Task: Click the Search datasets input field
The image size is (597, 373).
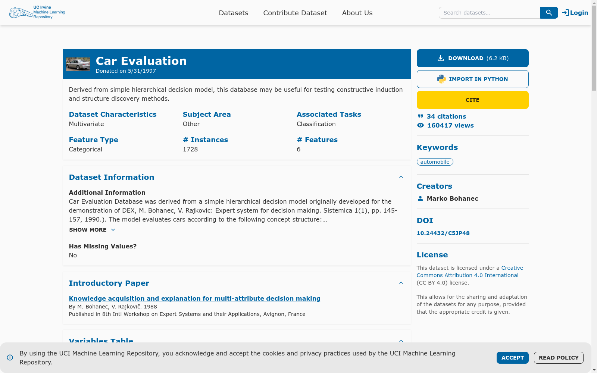Action: click(x=490, y=13)
